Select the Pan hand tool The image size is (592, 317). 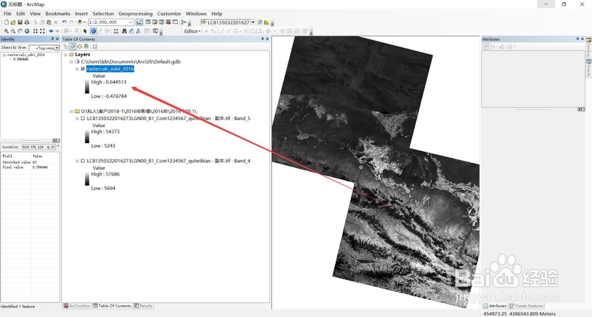[20, 31]
